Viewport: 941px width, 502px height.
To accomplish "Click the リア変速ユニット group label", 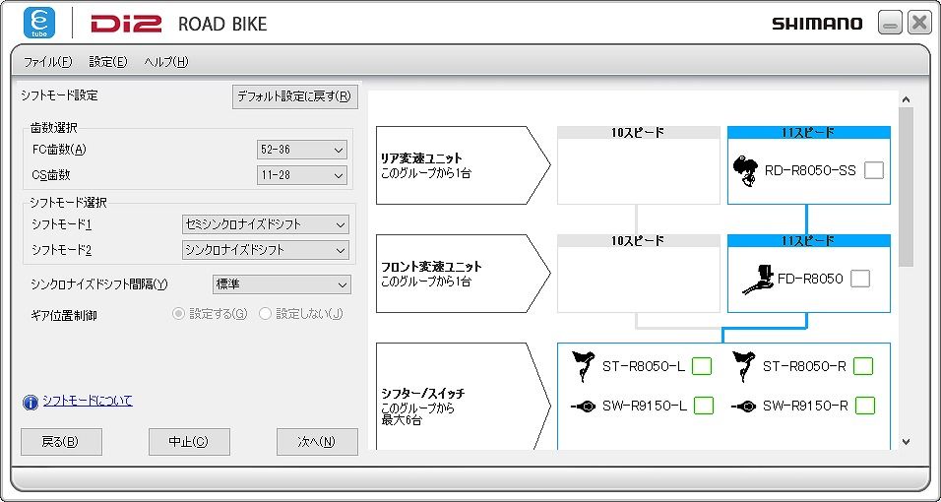I will pos(422,158).
